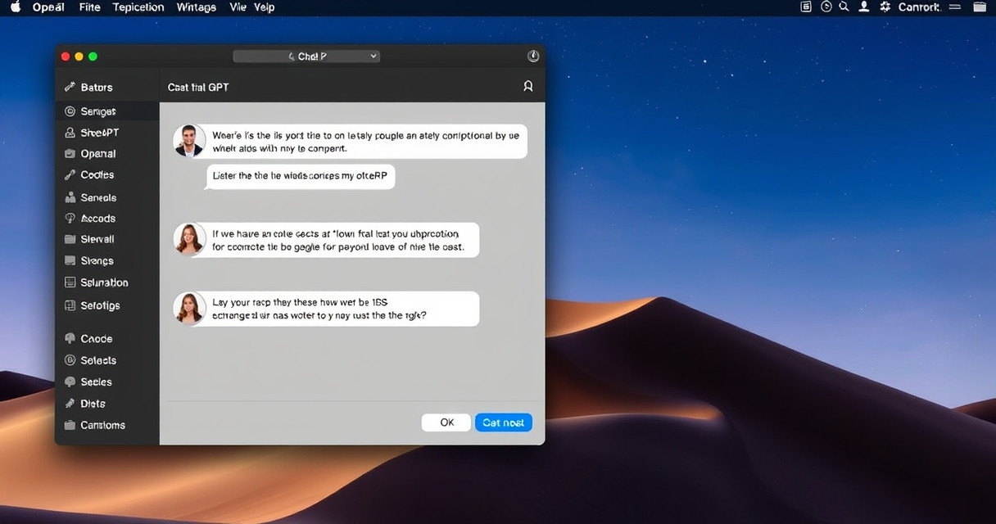This screenshot has height=524, width=996.
Task: Click the Cantoms folder icon
Action: pos(70,425)
